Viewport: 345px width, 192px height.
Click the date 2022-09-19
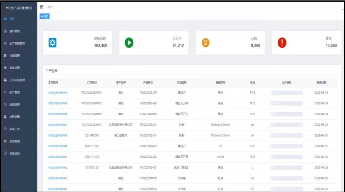tap(321, 146)
